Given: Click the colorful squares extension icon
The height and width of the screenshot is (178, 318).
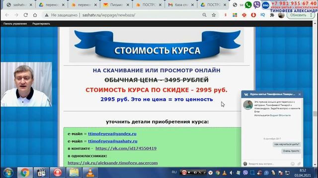Looking at the screenshot, I should click(x=235, y=15).
